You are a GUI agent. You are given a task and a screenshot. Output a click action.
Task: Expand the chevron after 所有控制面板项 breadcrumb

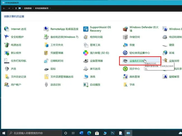(x=50, y=8)
